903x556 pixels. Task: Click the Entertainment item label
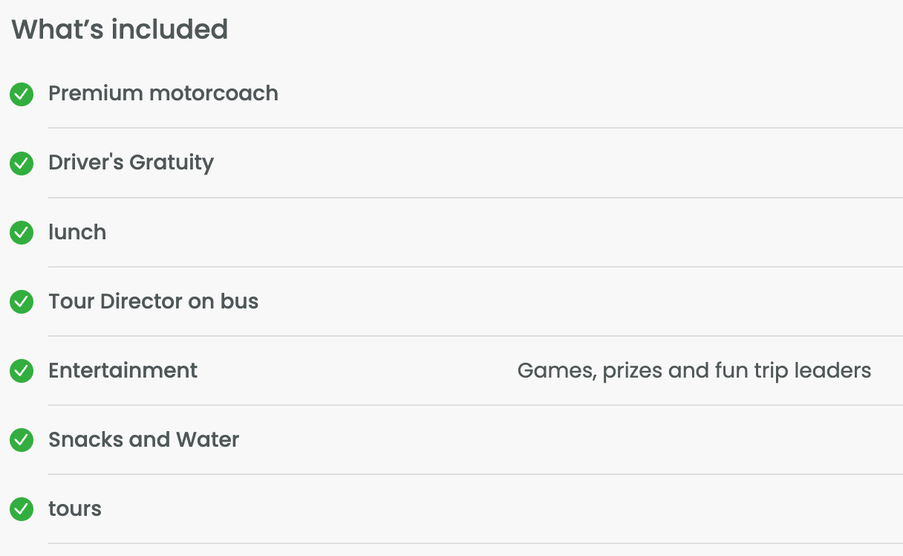(x=123, y=370)
